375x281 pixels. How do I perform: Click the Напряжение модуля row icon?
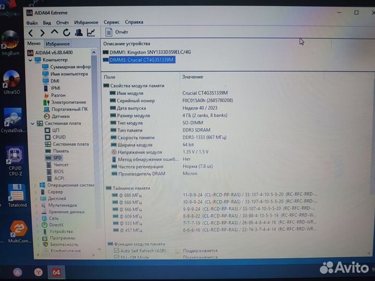coord(114,152)
